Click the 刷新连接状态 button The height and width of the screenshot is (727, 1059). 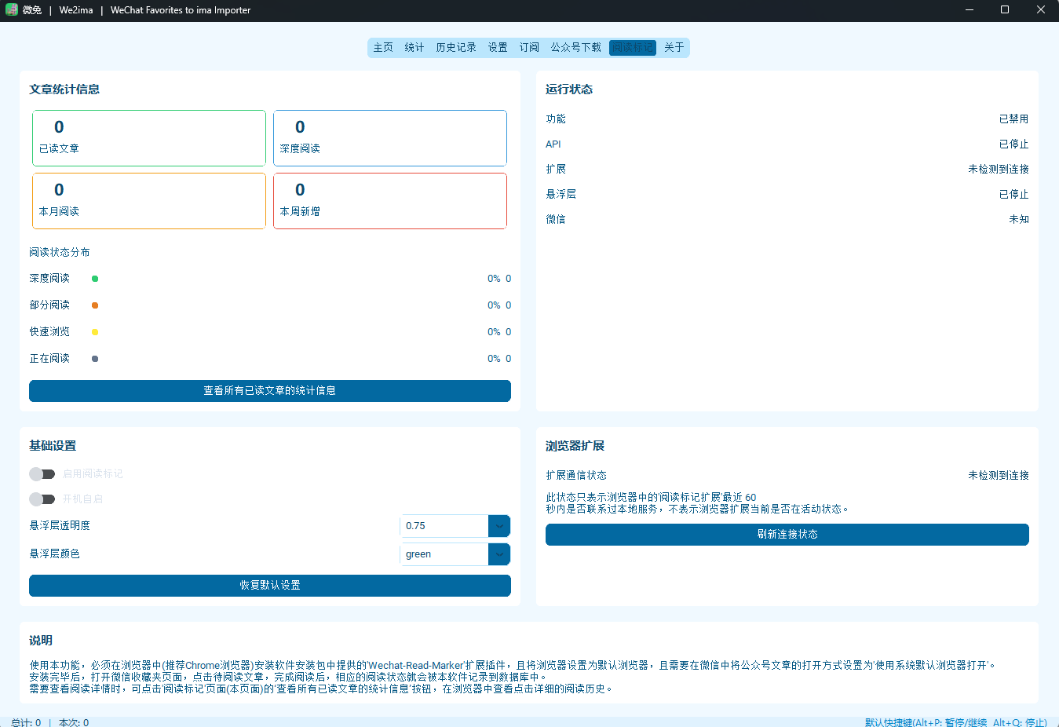(x=787, y=535)
